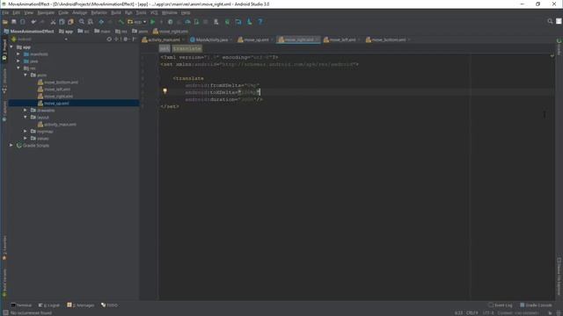The width and height of the screenshot is (563, 316).
Task: Expand the Gradle Scripts node arrow
Action: click(11, 145)
